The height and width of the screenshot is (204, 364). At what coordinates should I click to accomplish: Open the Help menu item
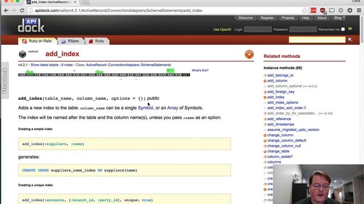[x=305, y=18]
